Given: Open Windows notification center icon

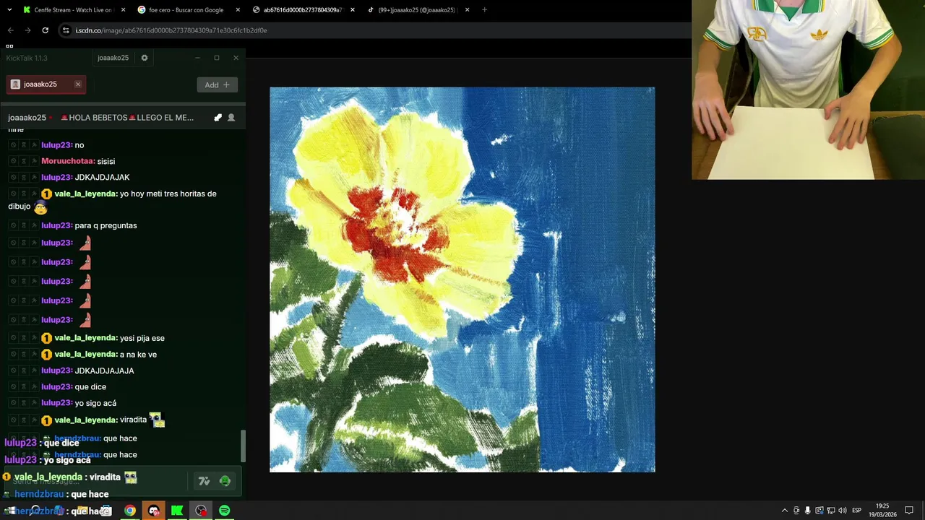Looking at the screenshot, I should pyautogui.click(x=909, y=511).
